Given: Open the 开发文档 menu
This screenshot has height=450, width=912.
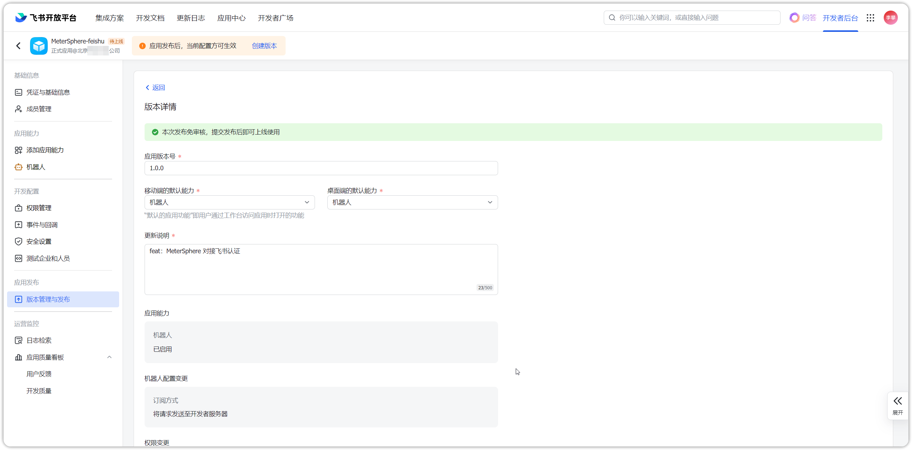Looking at the screenshot, I should [150, 18].
